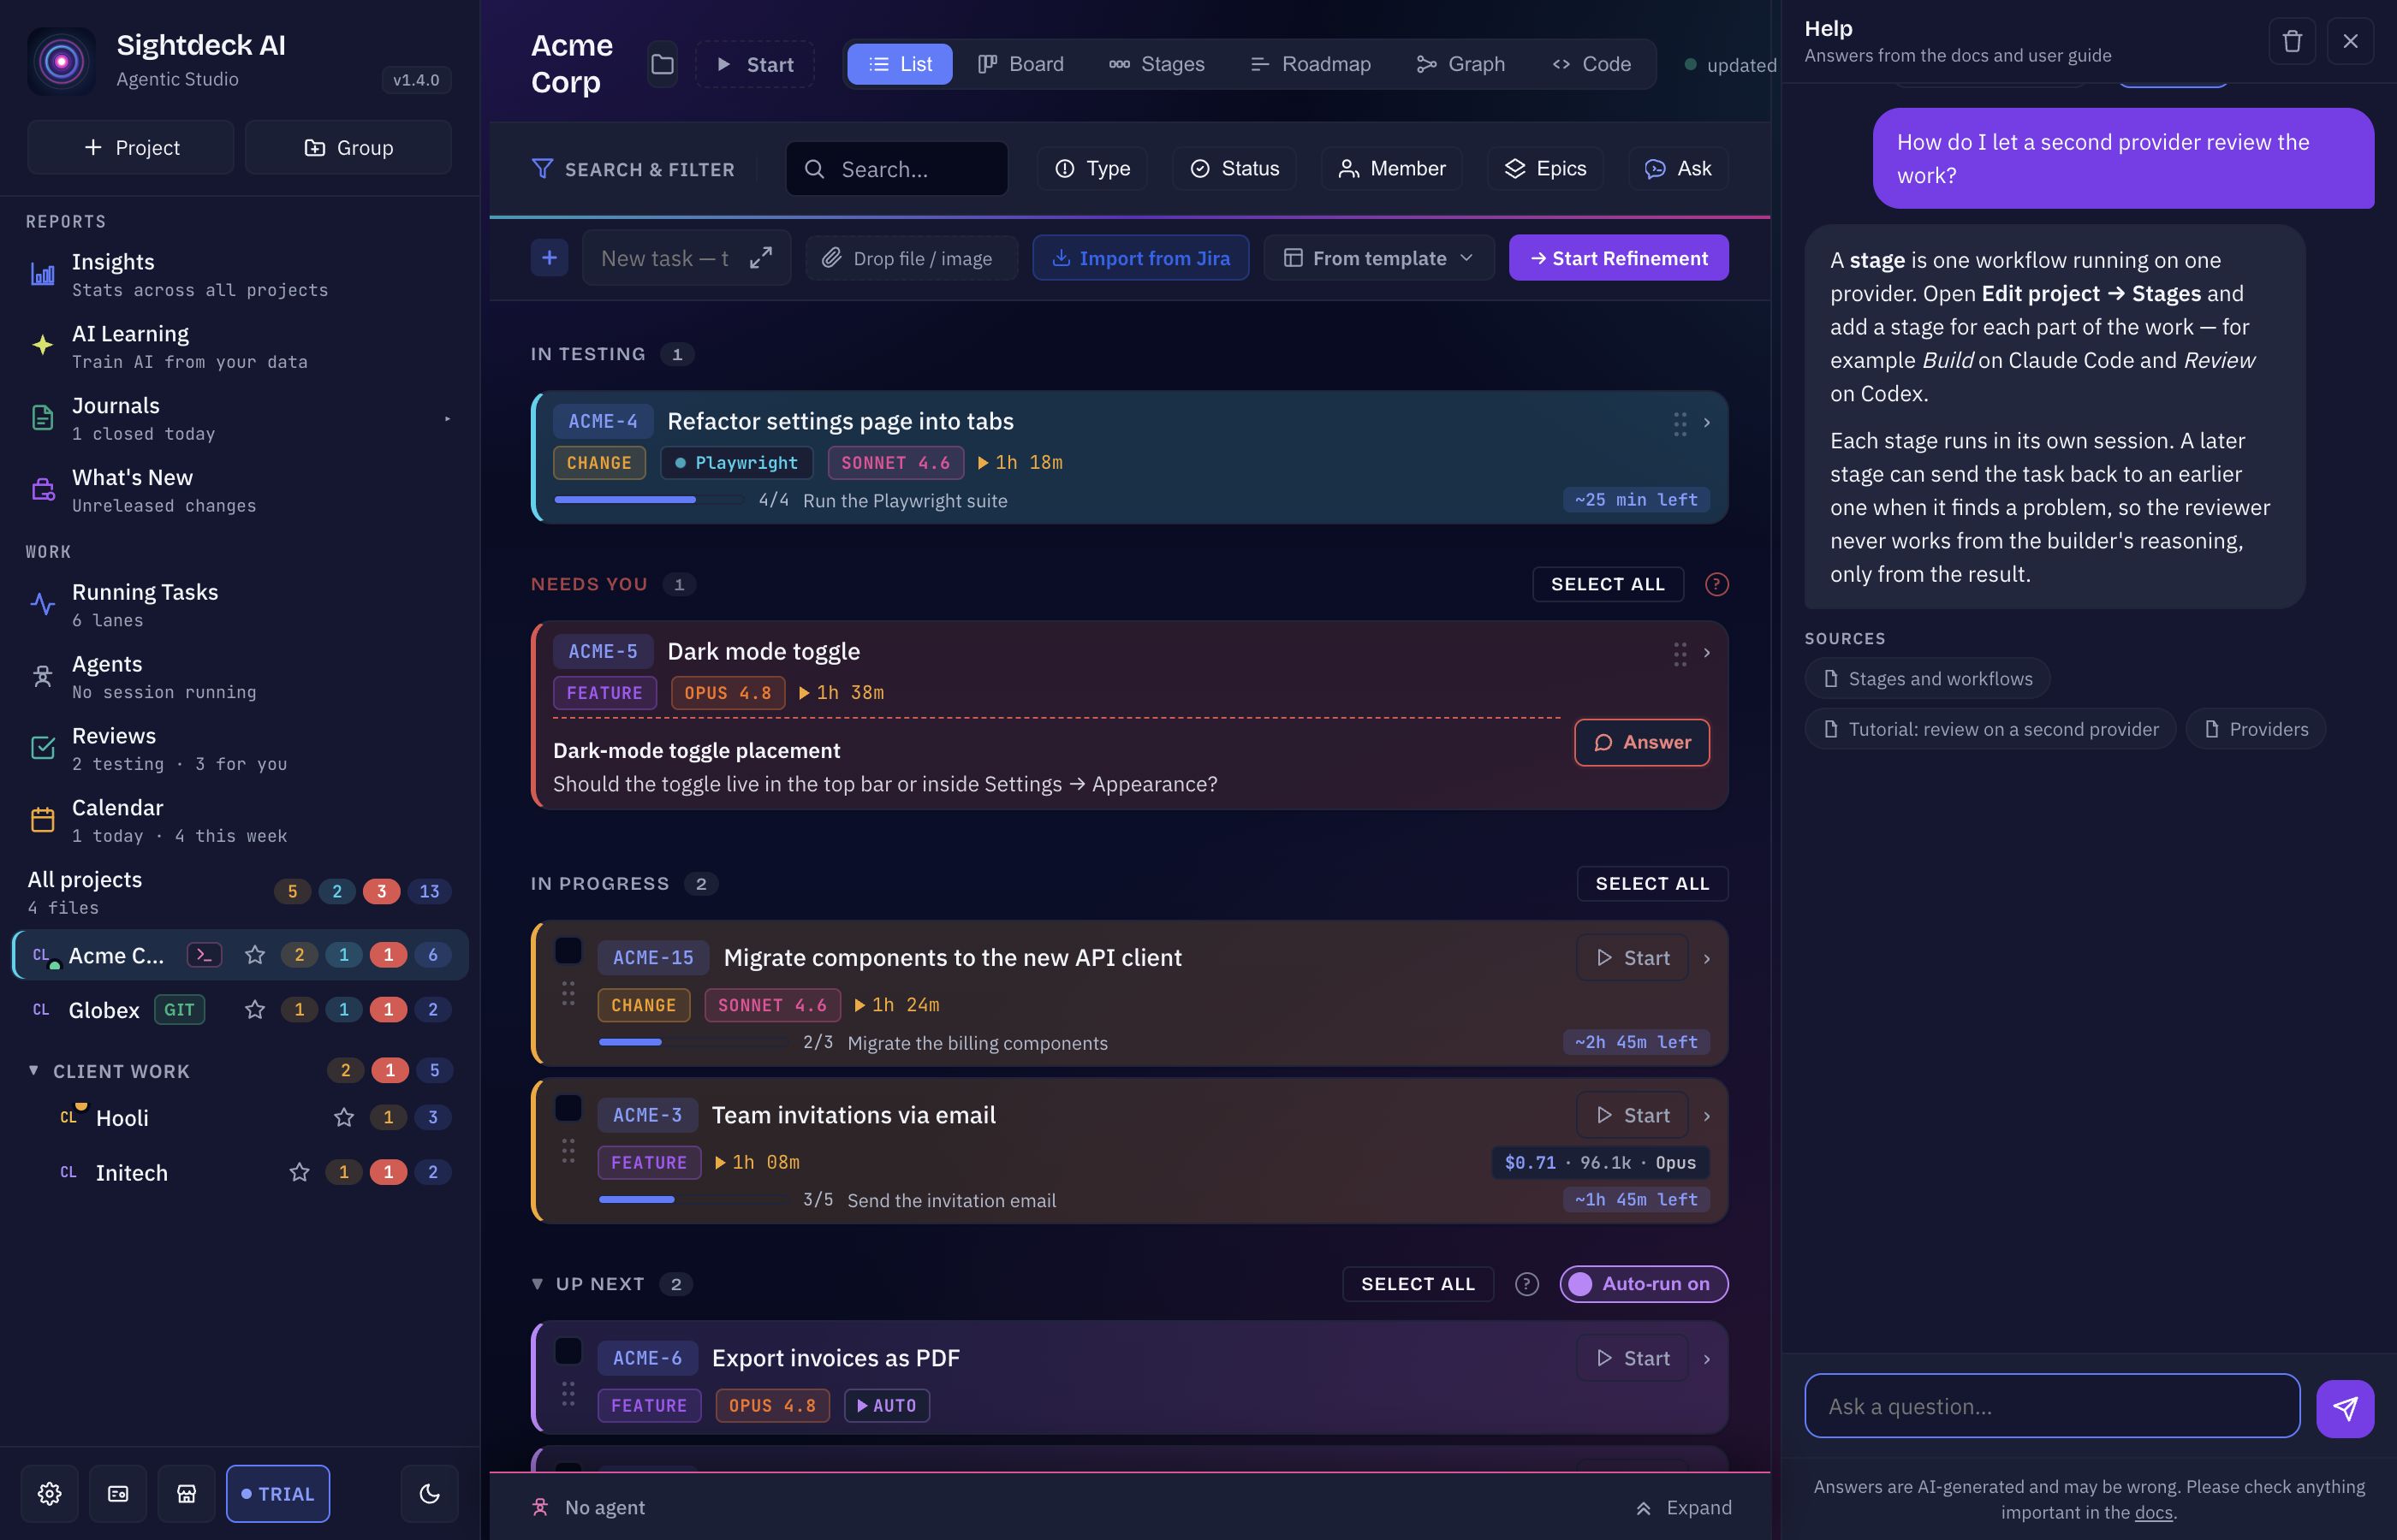Open Insights reports in the sidebar
The image size is (2397, 1540).
click(240, 274)
